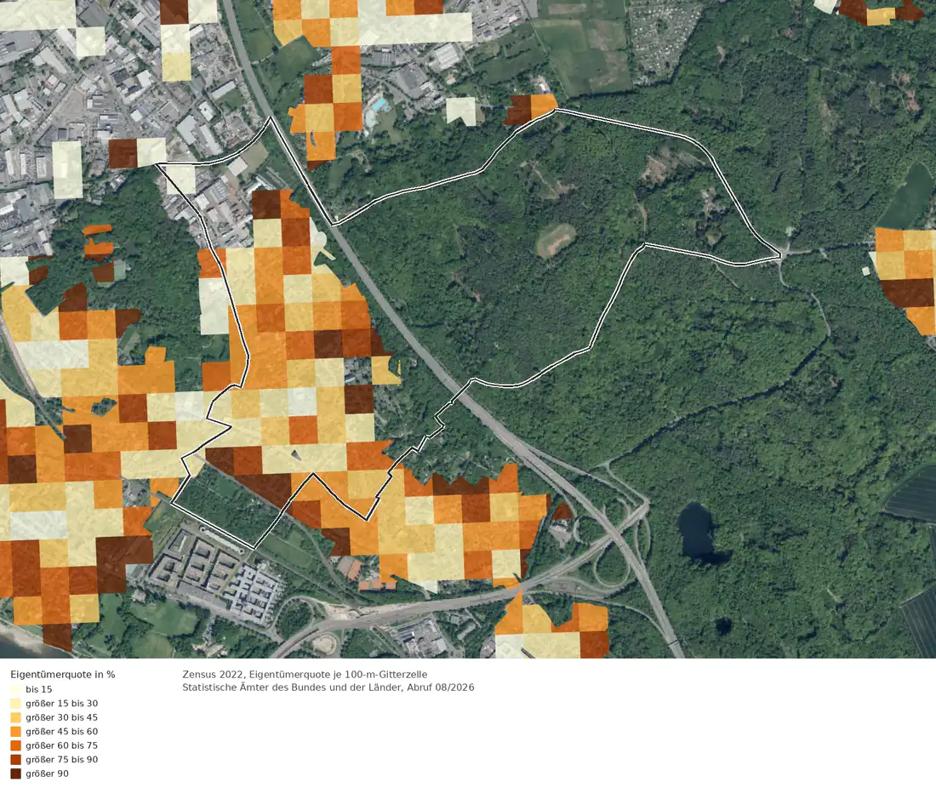
Task: Click the legend label text 'größer 90'
Action: tap(47, 773)
